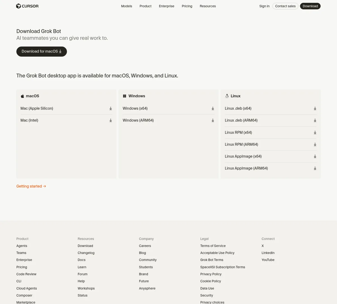Click download icon for Linux RPM (ARM64)
Image resolution: width=337 pixels, height=304 pixels.
coord(315,145)
